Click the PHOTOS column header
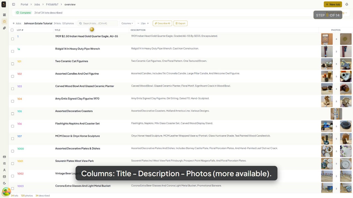This screenshot has height=198, width=353. (x=336, y=30)
